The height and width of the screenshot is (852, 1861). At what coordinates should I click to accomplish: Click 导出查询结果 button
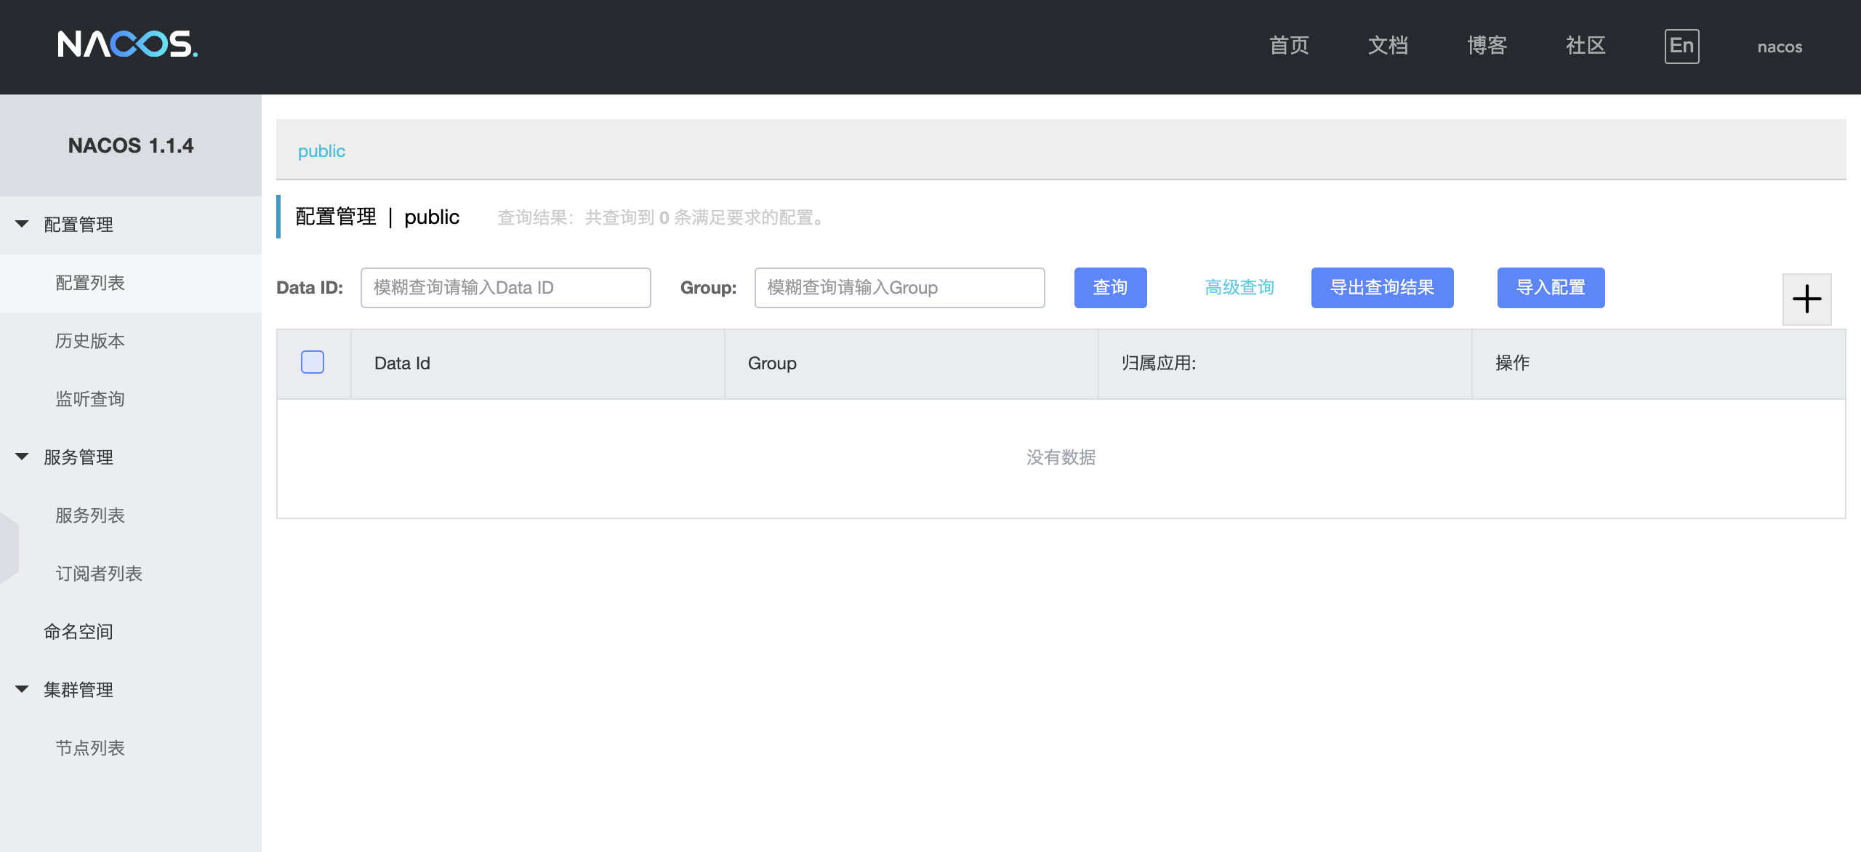(1382, 288)
